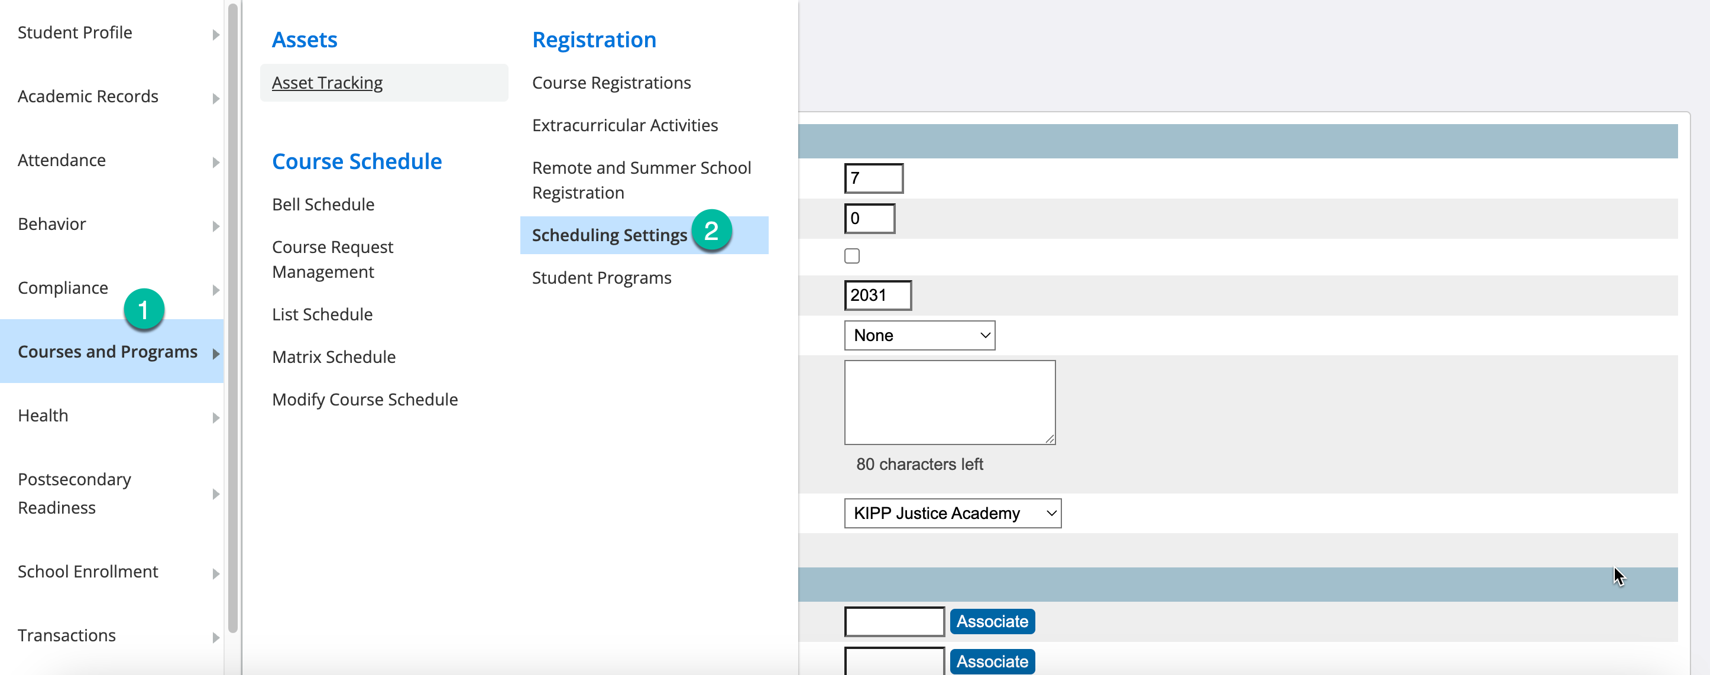Viewport: 1710px width, 675px height.
Task: Click arrow next to Student Profile
Action: pyautogui.click(x=216, y=34)
